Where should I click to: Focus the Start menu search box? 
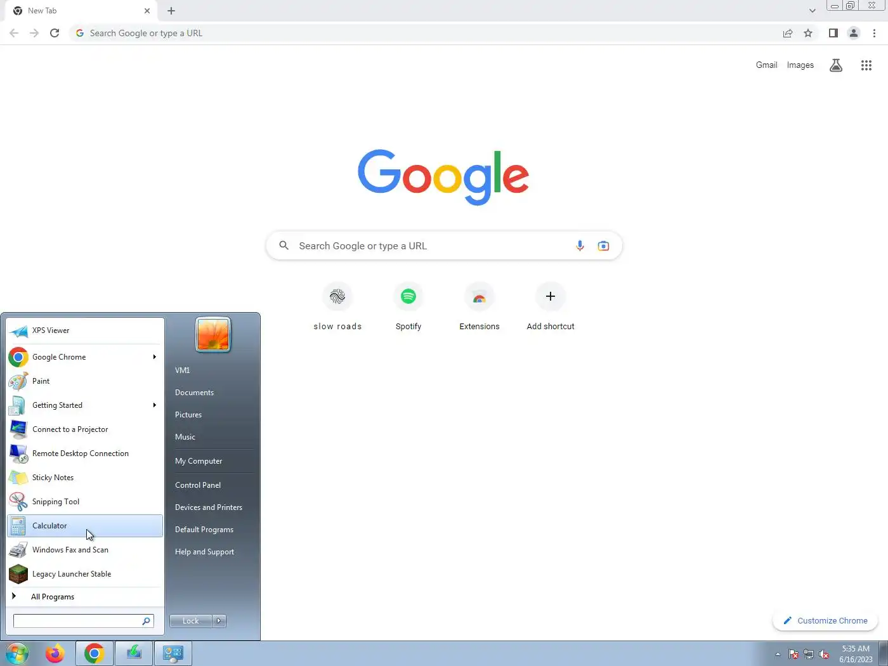pos(83,621)
